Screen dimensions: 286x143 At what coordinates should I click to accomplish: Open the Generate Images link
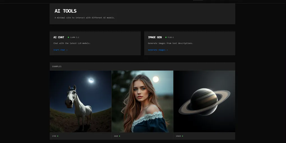point(158,50)
